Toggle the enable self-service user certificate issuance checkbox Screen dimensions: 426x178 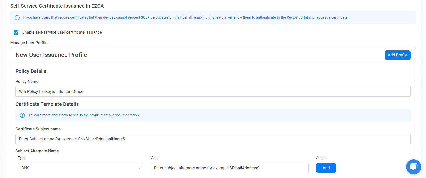pyautogui.click(x=16, y=32)
